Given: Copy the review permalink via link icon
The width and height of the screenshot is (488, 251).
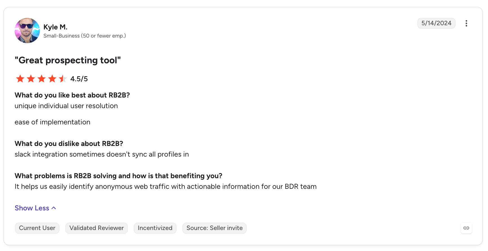Looking at the screenshot, I should (466, 228).
